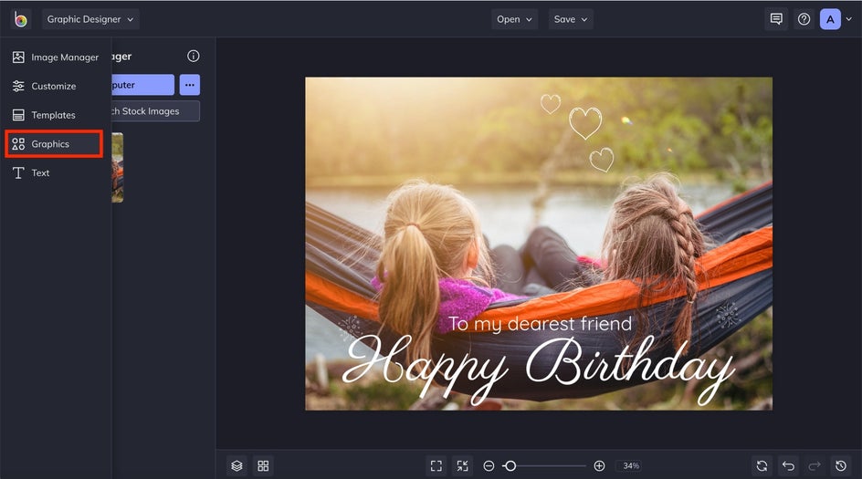Open the three-dots more options button

[190, 85]
